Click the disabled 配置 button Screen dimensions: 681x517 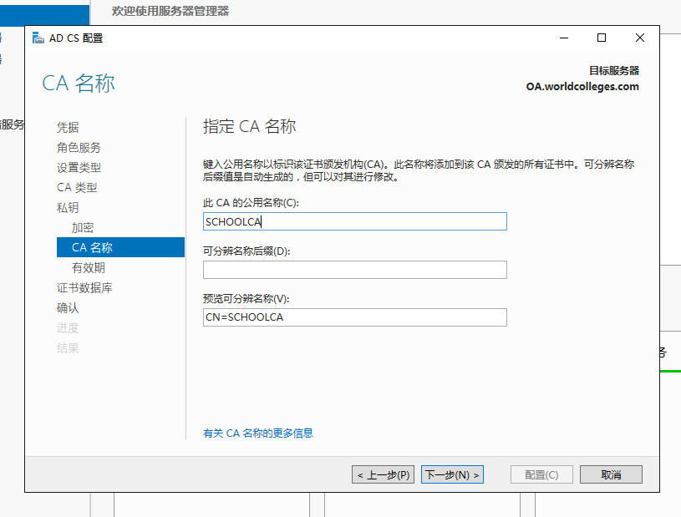coord(541,474)
